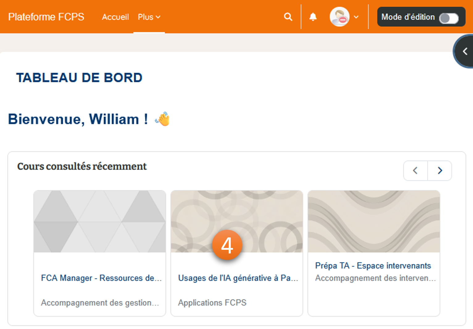This screenshot has width=473, height=329.
Task: Click the carousel right arrow
Action: (440, 171)
